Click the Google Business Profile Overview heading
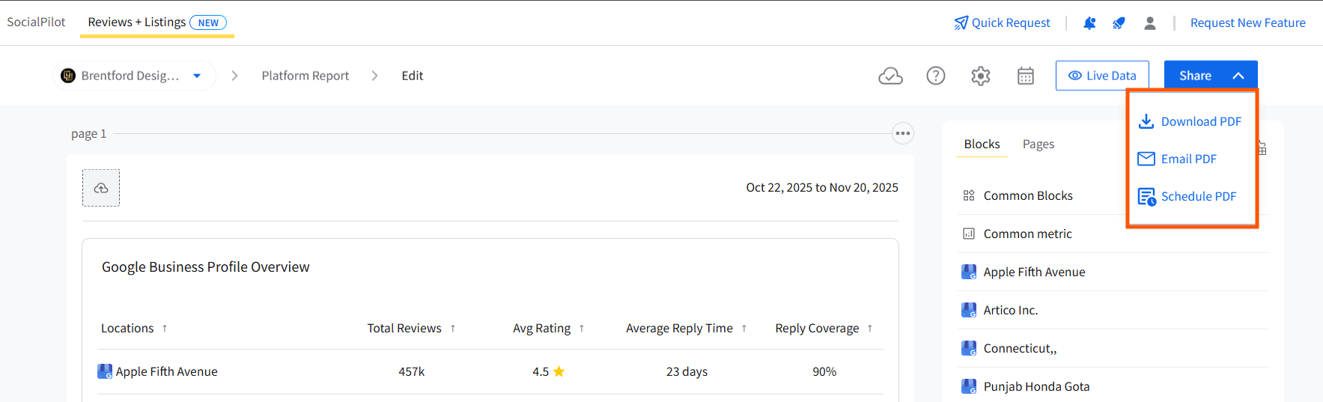Image resolution: width=1323 pixels, height=402 pixels. [x=206, y=267]
